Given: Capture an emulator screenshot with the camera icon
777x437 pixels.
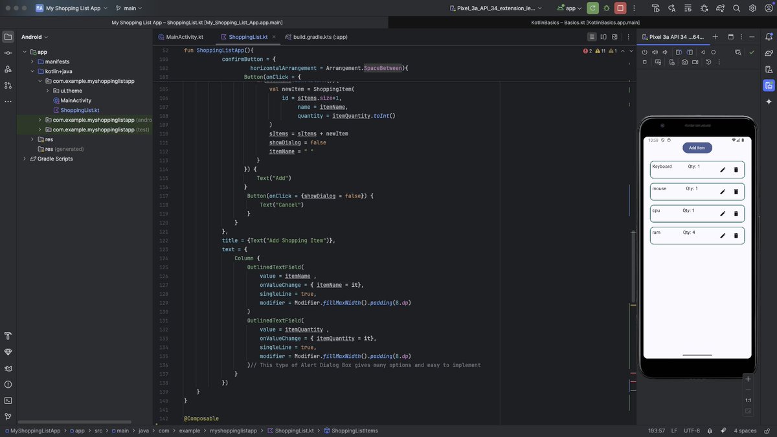Looking at the screenshot, I should [684, 61].
